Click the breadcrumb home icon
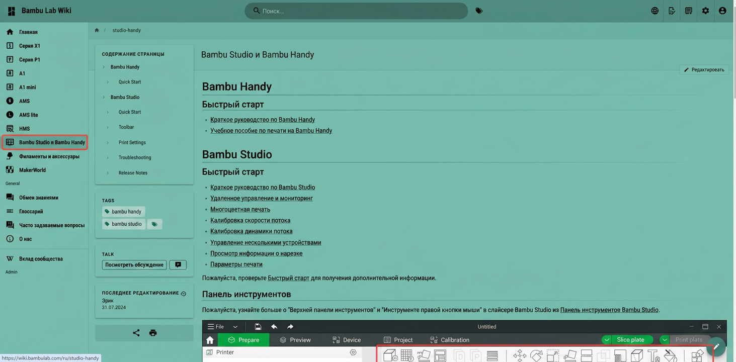736x362 pixels. pyautogui.click(x=97, y=30)
